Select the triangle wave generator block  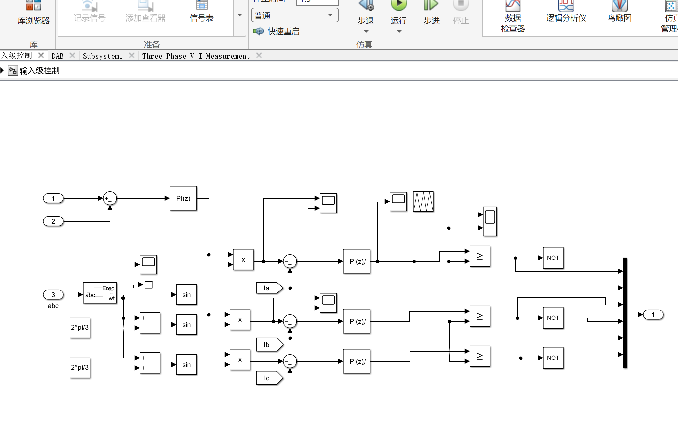(x=423, y=202)
